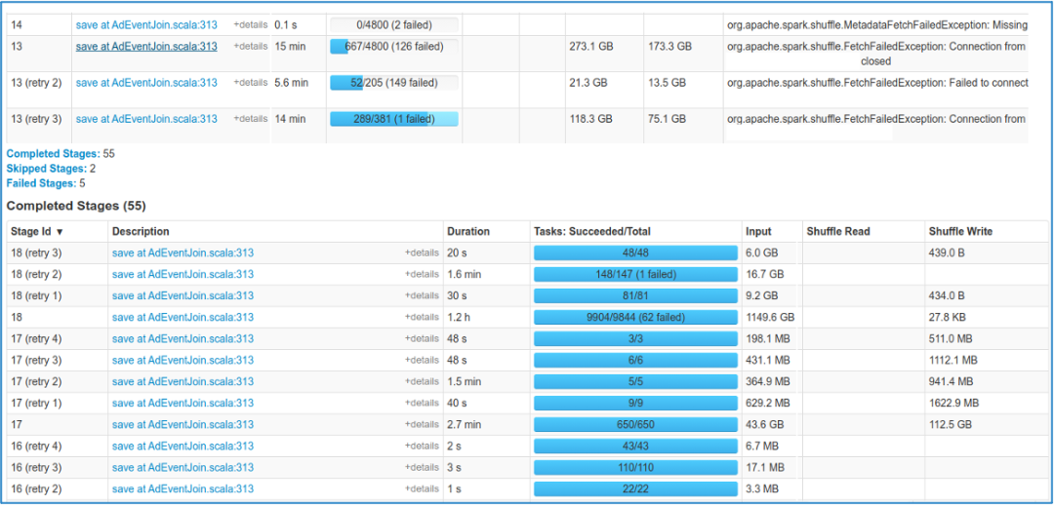Sort table by Duration header

468,232
